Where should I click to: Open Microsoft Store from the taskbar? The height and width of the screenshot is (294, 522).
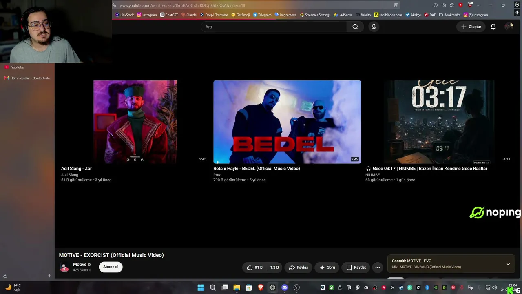click(248, 287)
